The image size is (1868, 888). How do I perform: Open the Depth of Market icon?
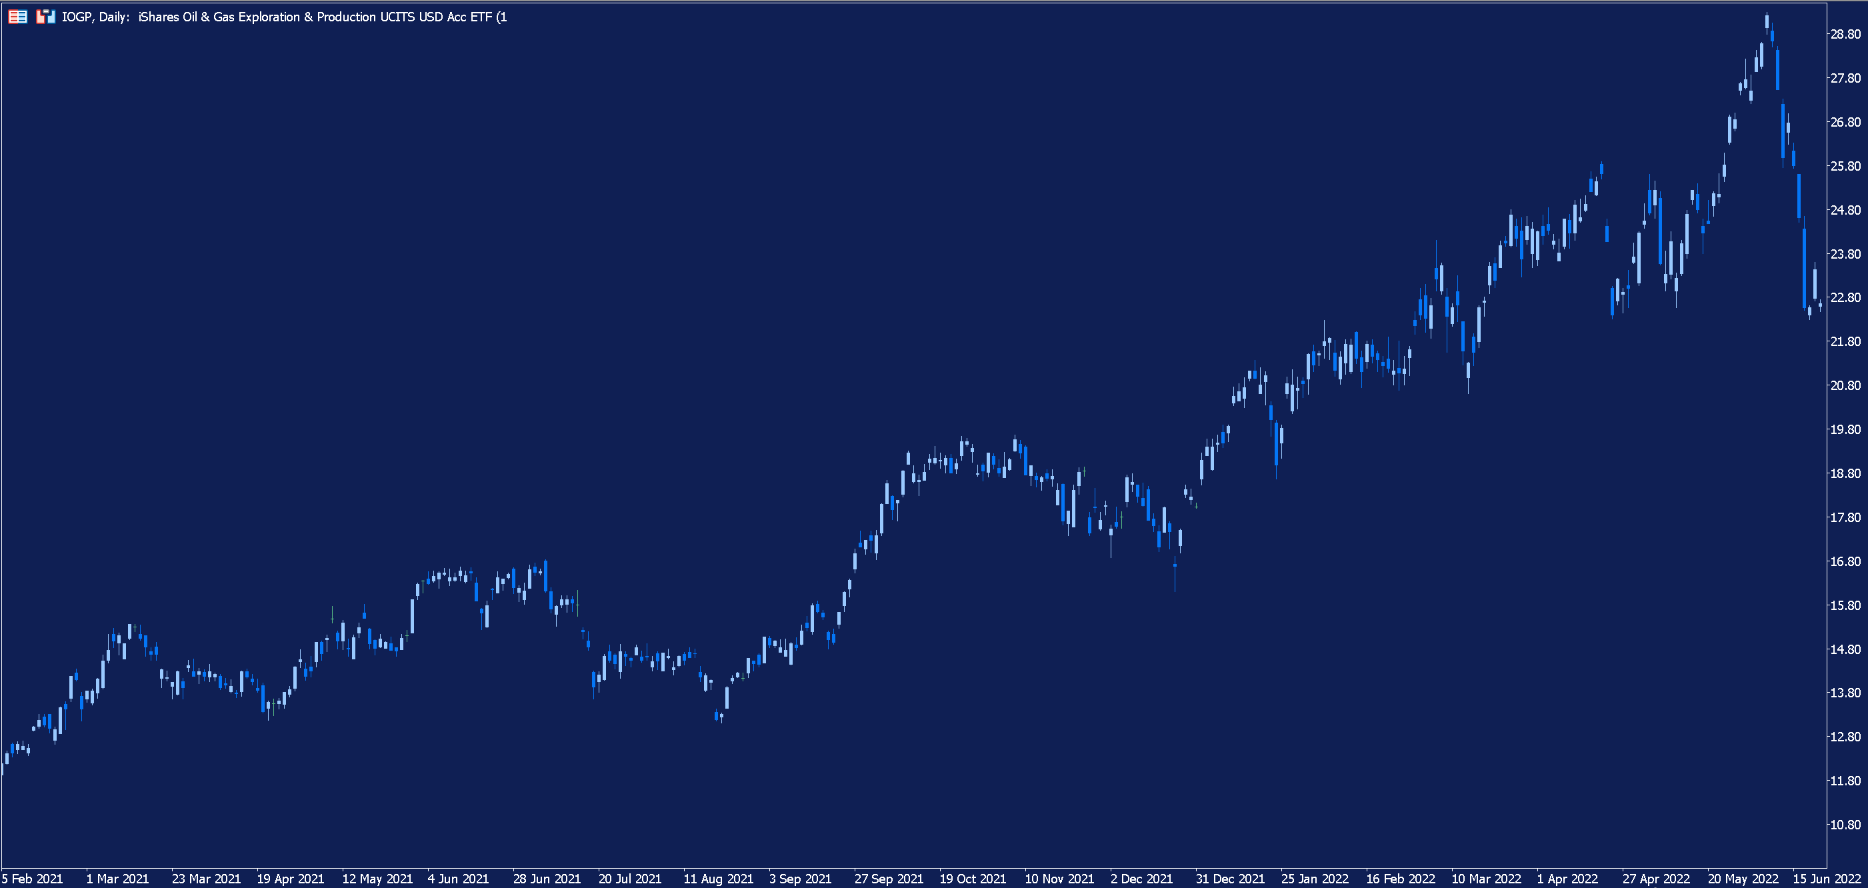[46, 17]
